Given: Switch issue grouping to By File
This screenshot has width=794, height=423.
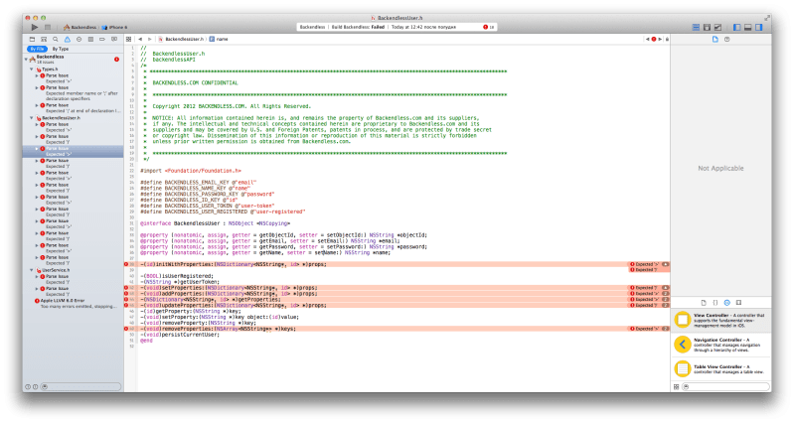Looking at the screenshot, I should point(37,49).
